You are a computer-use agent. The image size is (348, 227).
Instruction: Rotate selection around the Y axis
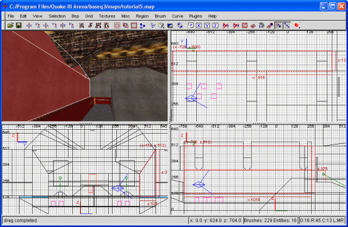pos(54,26)
